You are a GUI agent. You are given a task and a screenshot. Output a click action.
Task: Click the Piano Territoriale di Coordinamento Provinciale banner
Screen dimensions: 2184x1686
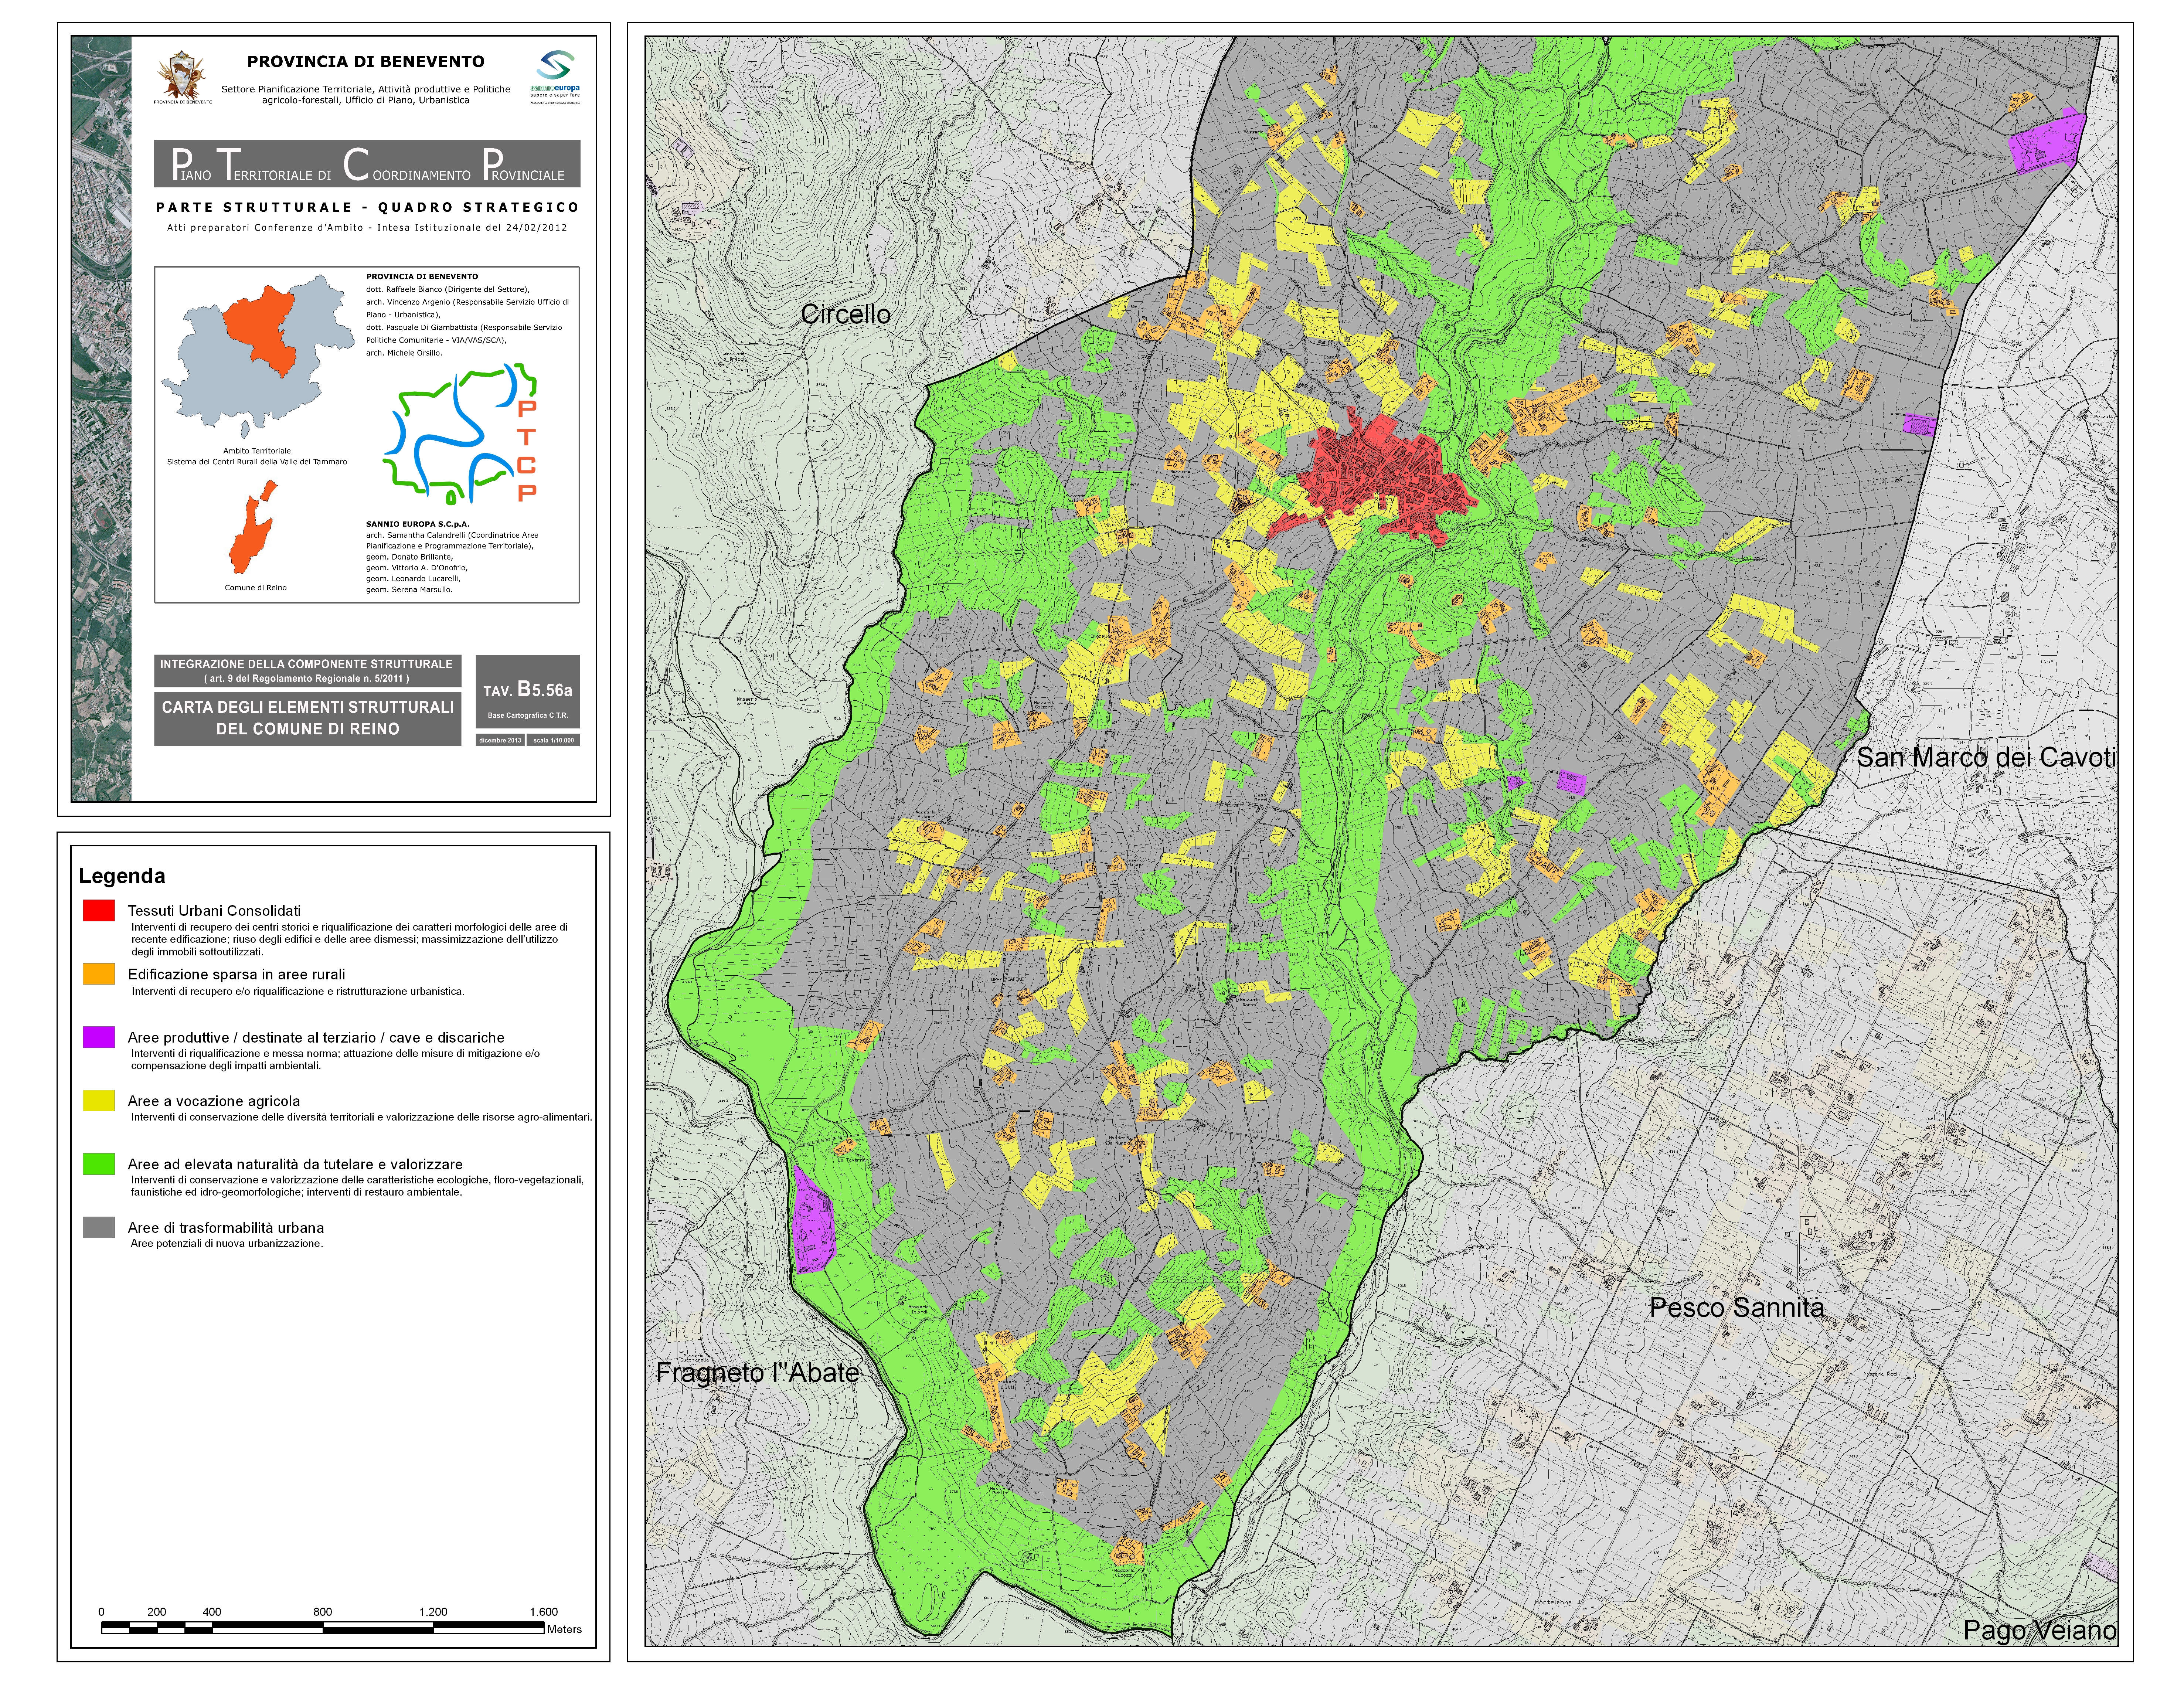coord(367,164)
